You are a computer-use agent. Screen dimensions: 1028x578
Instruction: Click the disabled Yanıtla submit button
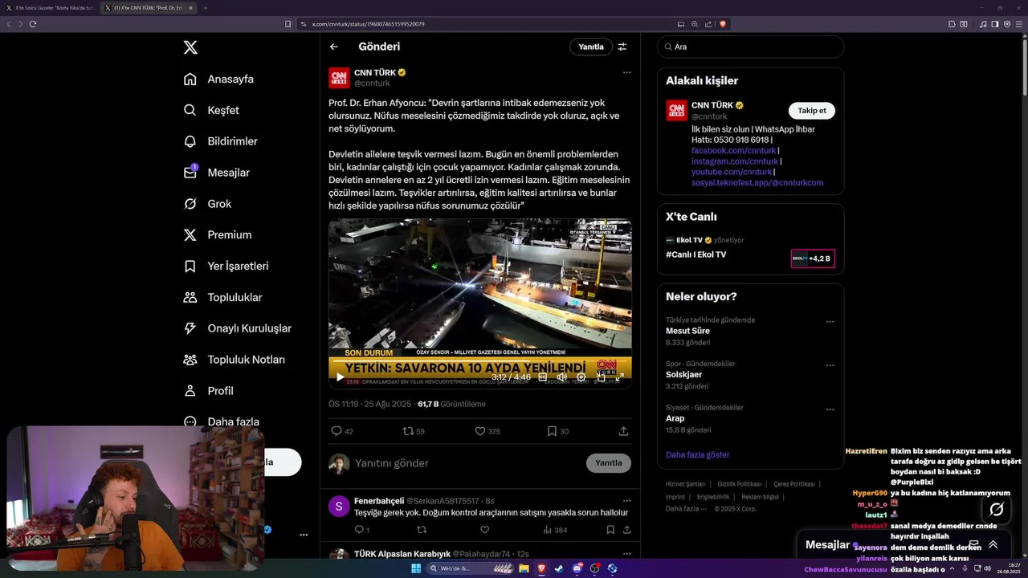pyautogui.click(x=609, y=463)
